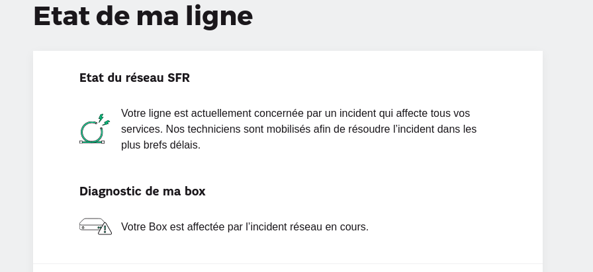
Task: Click the green cable incident icon
Action: tap(95, 129)
